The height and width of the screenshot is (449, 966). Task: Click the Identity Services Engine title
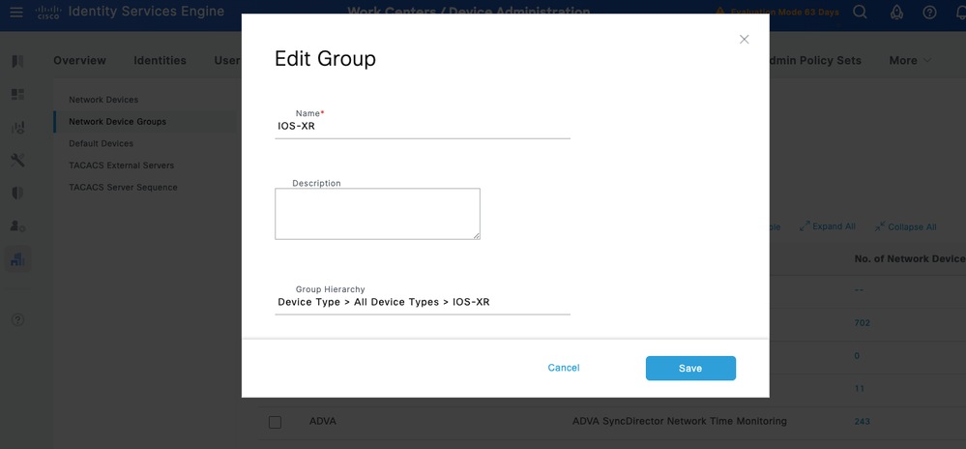coord(146,12)
